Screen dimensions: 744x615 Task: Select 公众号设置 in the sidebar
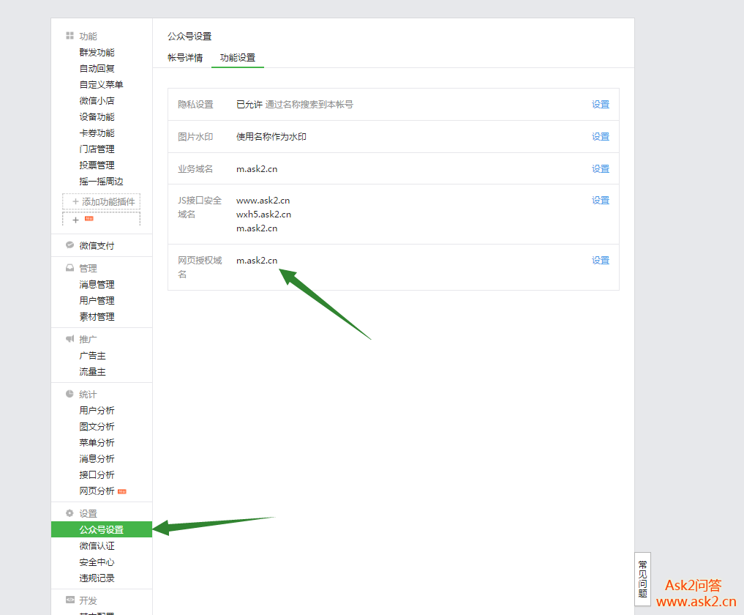[101, 530]
